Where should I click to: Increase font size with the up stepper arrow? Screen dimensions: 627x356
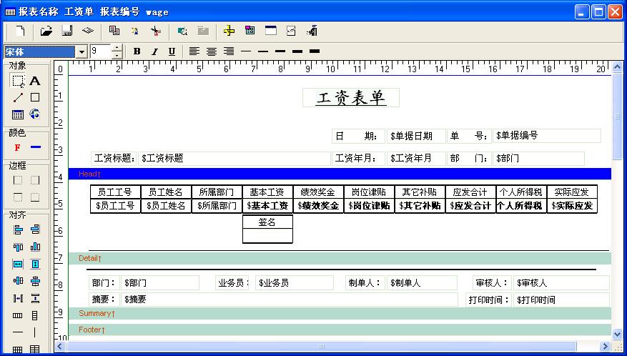[117, 48]
